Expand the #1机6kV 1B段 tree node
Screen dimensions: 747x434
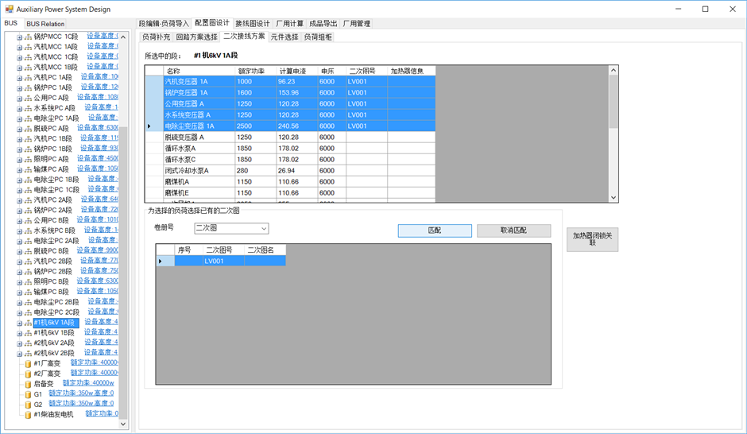pos(20,333)
